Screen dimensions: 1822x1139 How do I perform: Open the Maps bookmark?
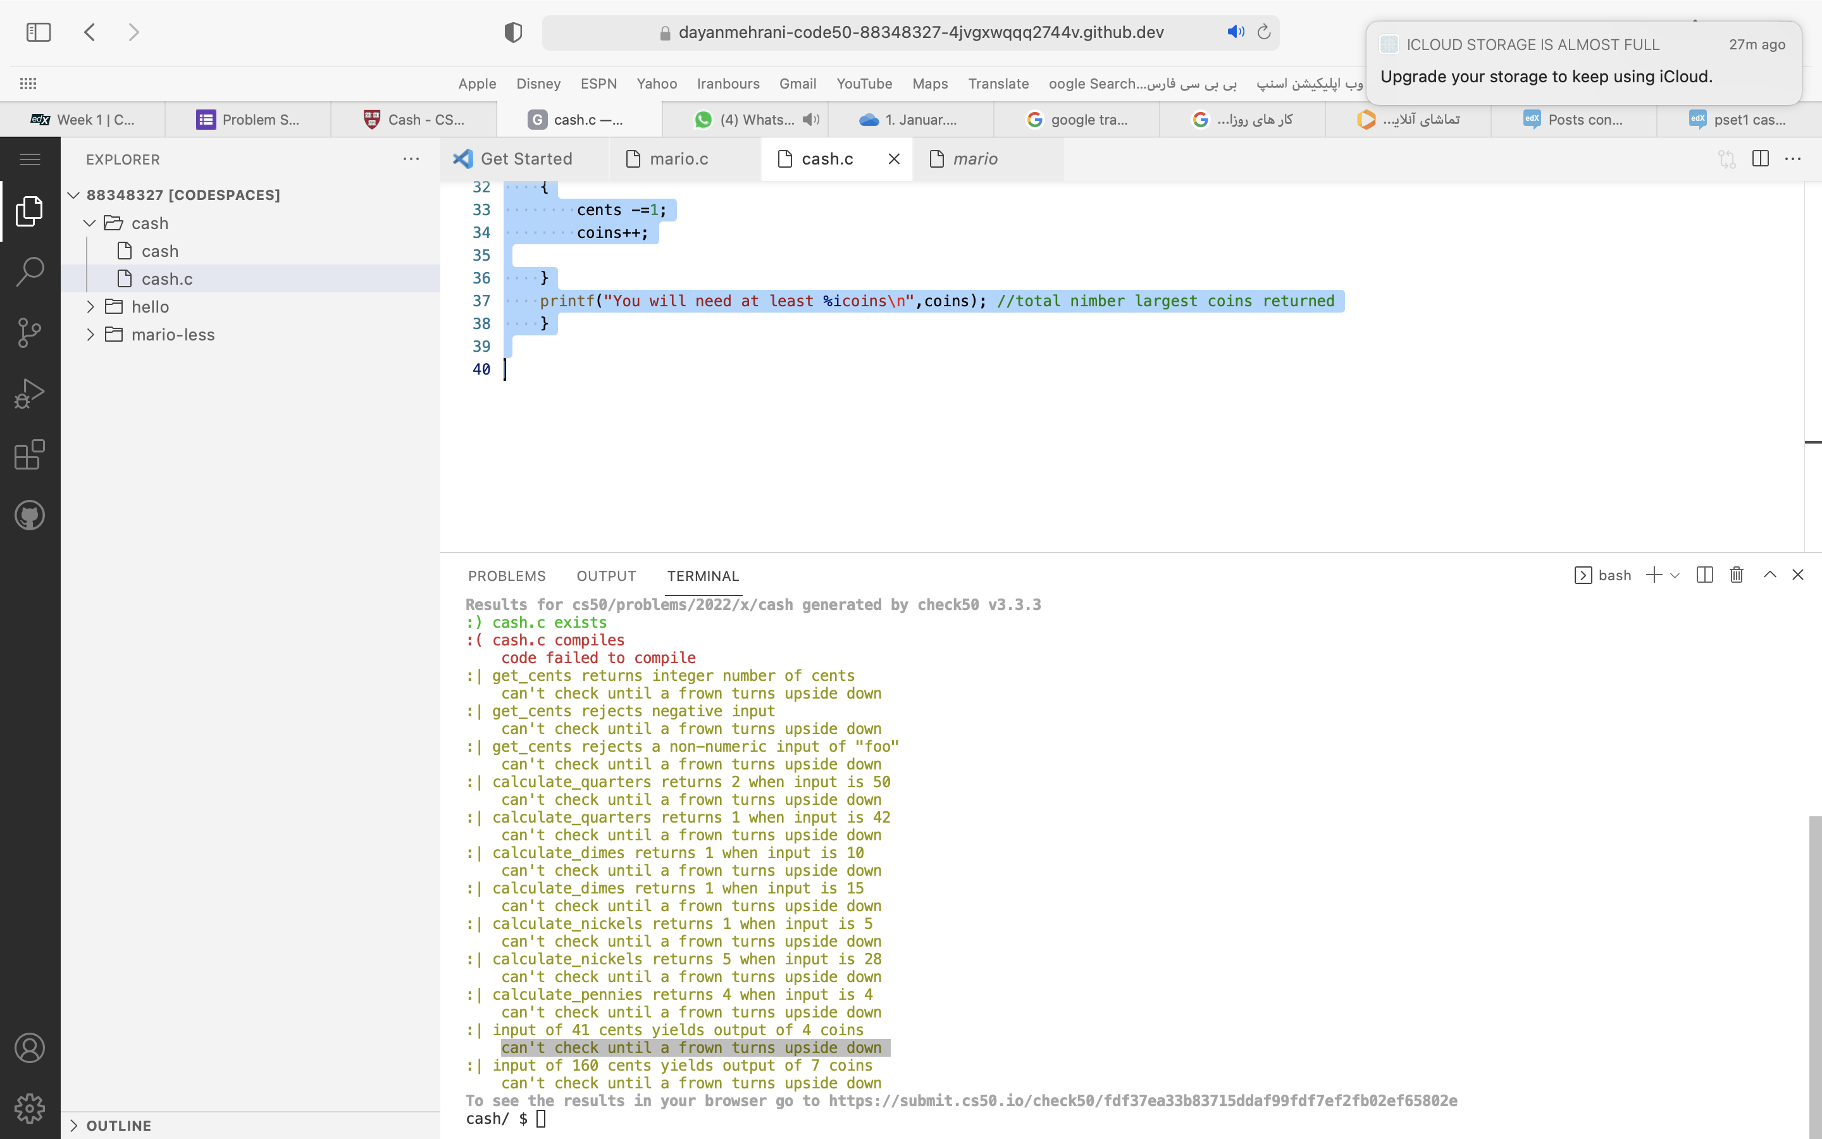[x=930, y=84]
